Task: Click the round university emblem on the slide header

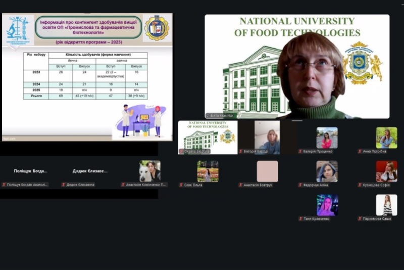Action: pyautogui.click(x=157, y=28)
